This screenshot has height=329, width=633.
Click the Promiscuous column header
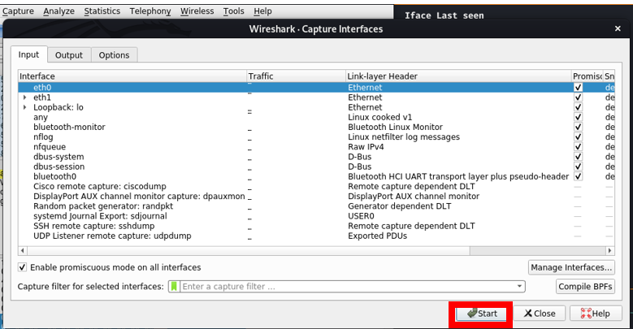(587, 76)
